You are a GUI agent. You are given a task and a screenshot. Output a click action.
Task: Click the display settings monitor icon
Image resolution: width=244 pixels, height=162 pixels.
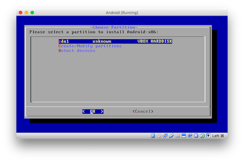click(x=184, y=136)
